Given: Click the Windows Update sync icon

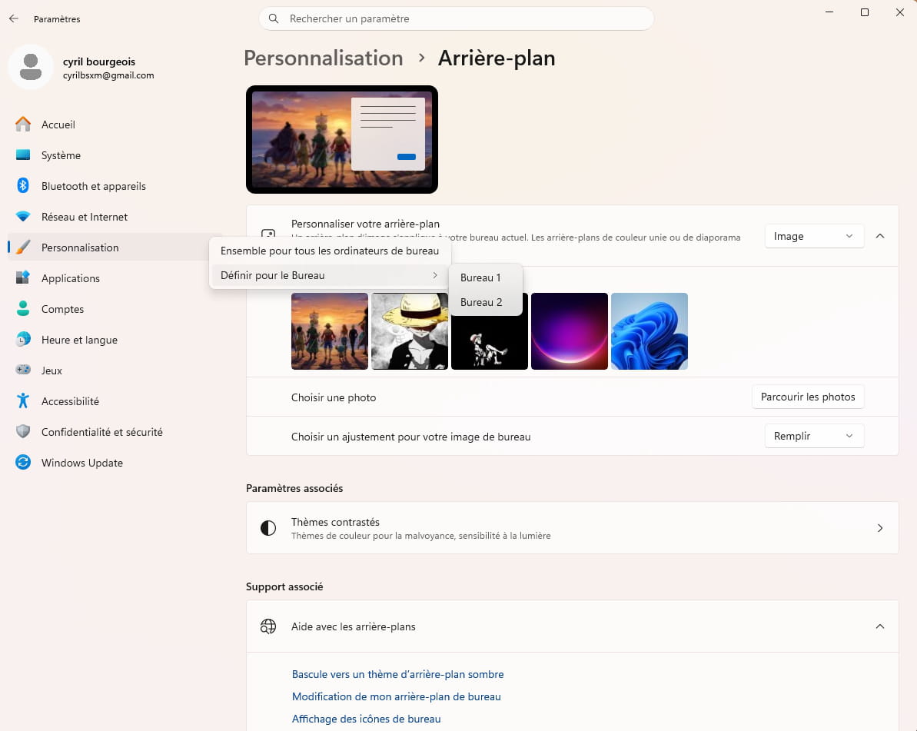Looking at the screenshot, I should [x=23, y=462].
